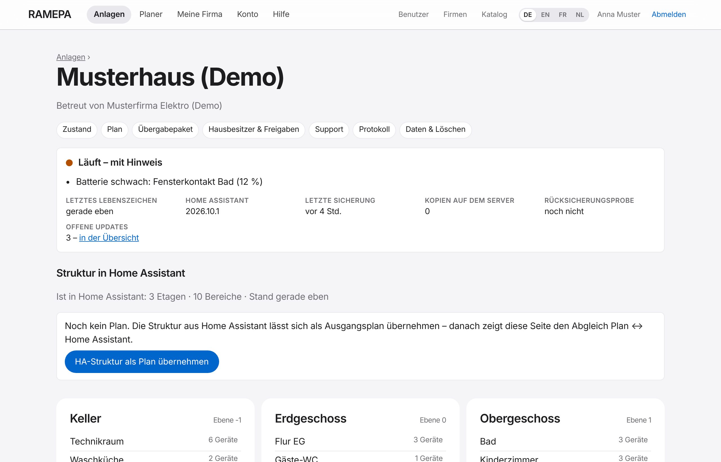Log out via Abmelden

click(669, 14)
